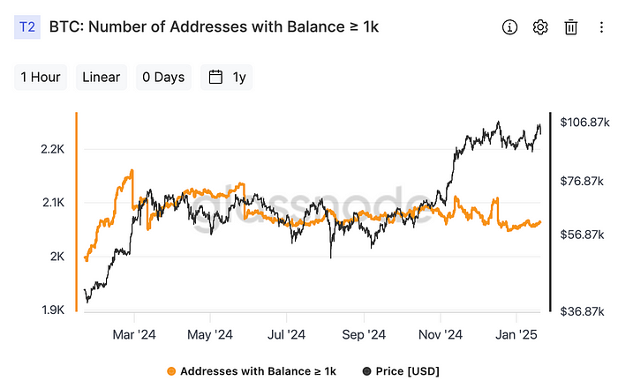This screenshot has height=388, width=618.
Task: Click the T2 tier badge
Action: (x=27, y=27)
